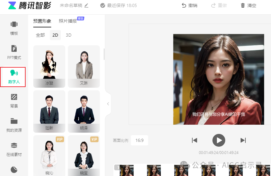Jump to the previous clip

tap(195, 140)
